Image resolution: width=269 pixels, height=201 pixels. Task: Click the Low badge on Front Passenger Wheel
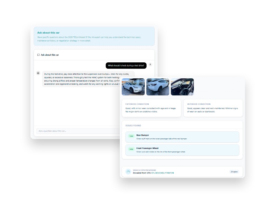tap(131, 149)
